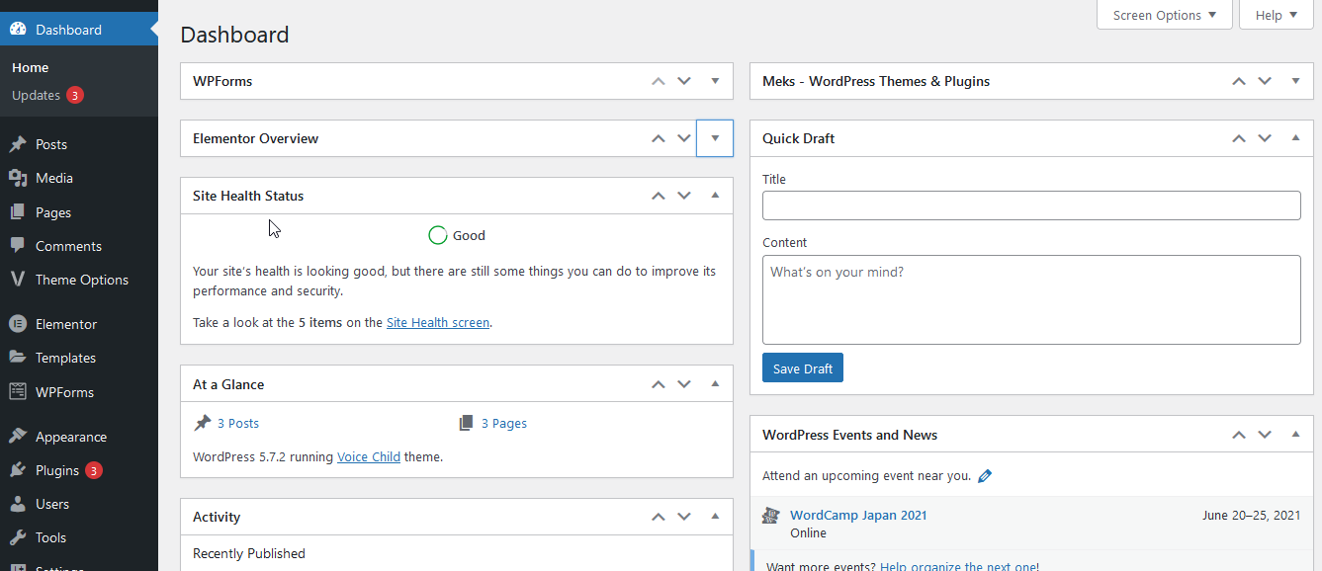Expand the Elementor Overview widget
Viewport: 1322px width, 571px height.
(x=714, y=138)
